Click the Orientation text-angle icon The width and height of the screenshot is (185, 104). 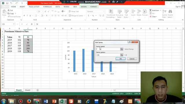coord(63,12)
